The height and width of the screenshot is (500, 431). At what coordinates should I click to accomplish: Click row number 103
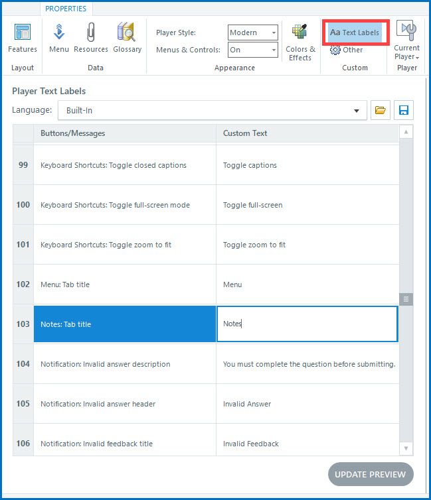(23, 324)
